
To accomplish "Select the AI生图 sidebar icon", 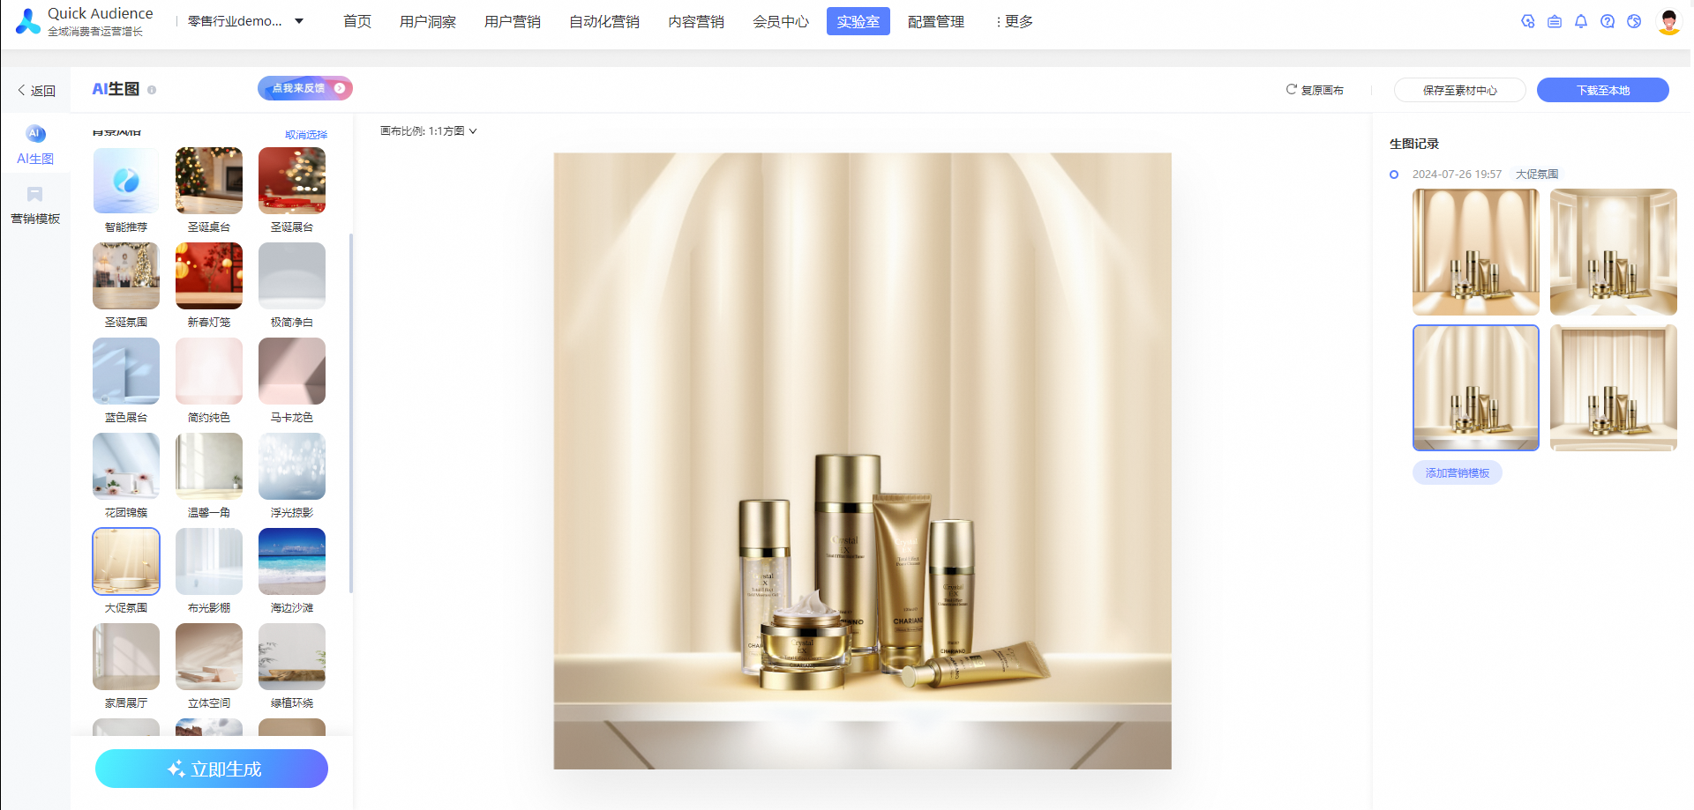I will [35, 134].
